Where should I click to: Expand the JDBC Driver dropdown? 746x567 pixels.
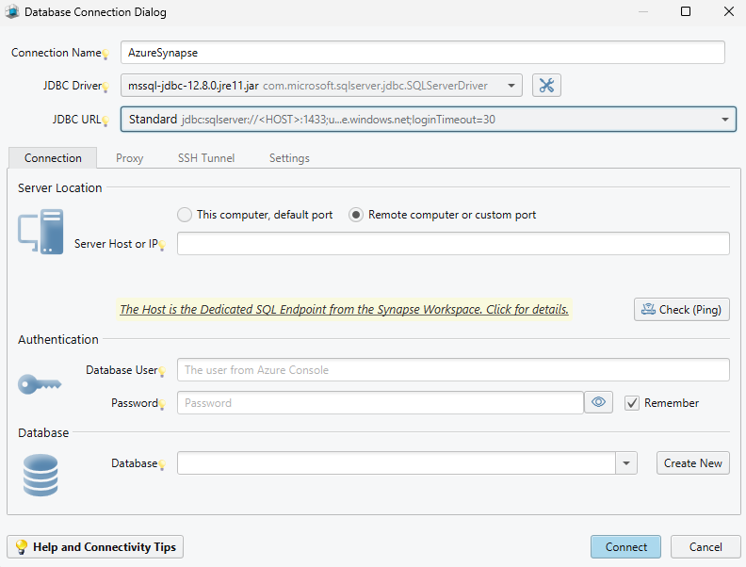[x=511, y=86]
